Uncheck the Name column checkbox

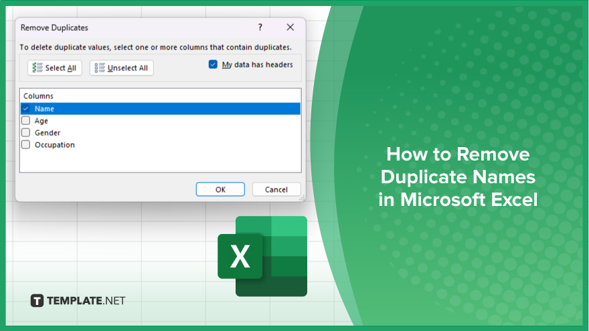click(x=26, y=109)
